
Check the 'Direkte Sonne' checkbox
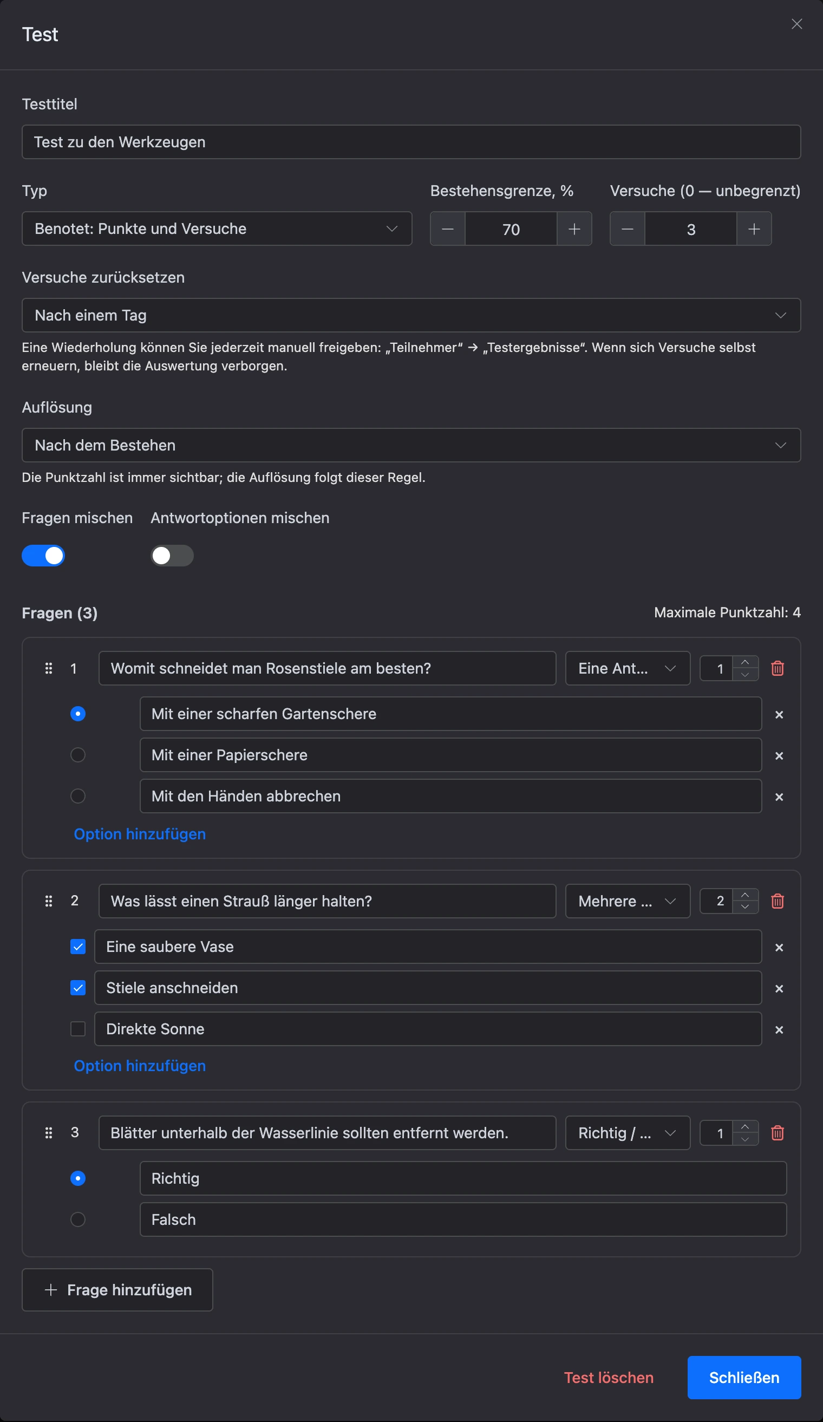pos(78,1029)
